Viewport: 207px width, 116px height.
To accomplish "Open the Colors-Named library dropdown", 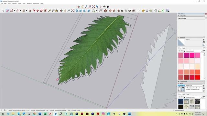I will (x=194, y=51).
